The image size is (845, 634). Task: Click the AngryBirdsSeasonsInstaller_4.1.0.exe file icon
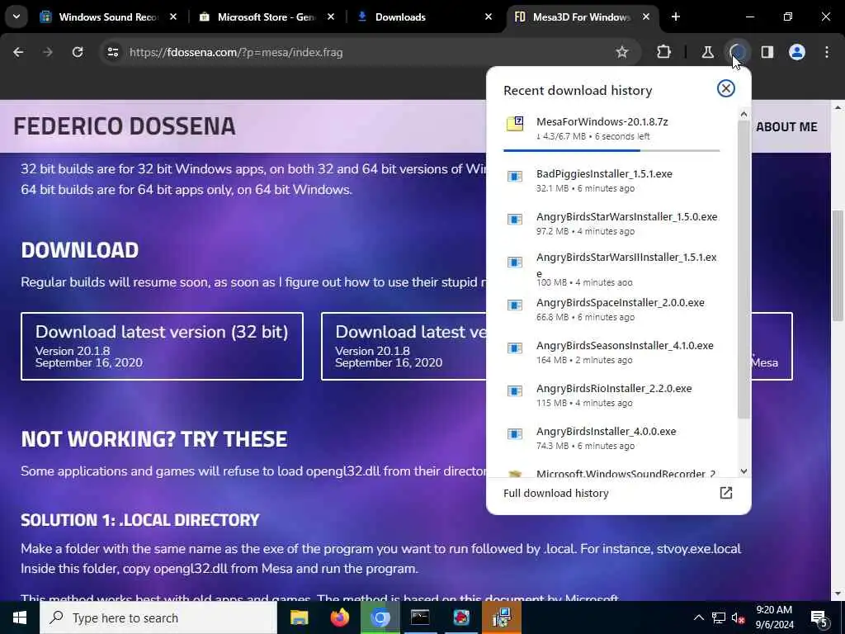coord(515,348)
